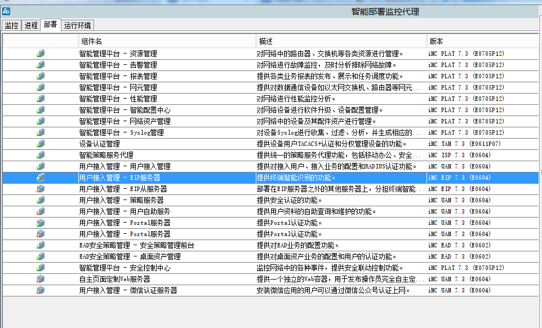Viewport: 542px width, 328px height.
Task: Select 用户接入管理 - 用户自助服务 name
Action: pyautogui.click(x=125, y=211)
